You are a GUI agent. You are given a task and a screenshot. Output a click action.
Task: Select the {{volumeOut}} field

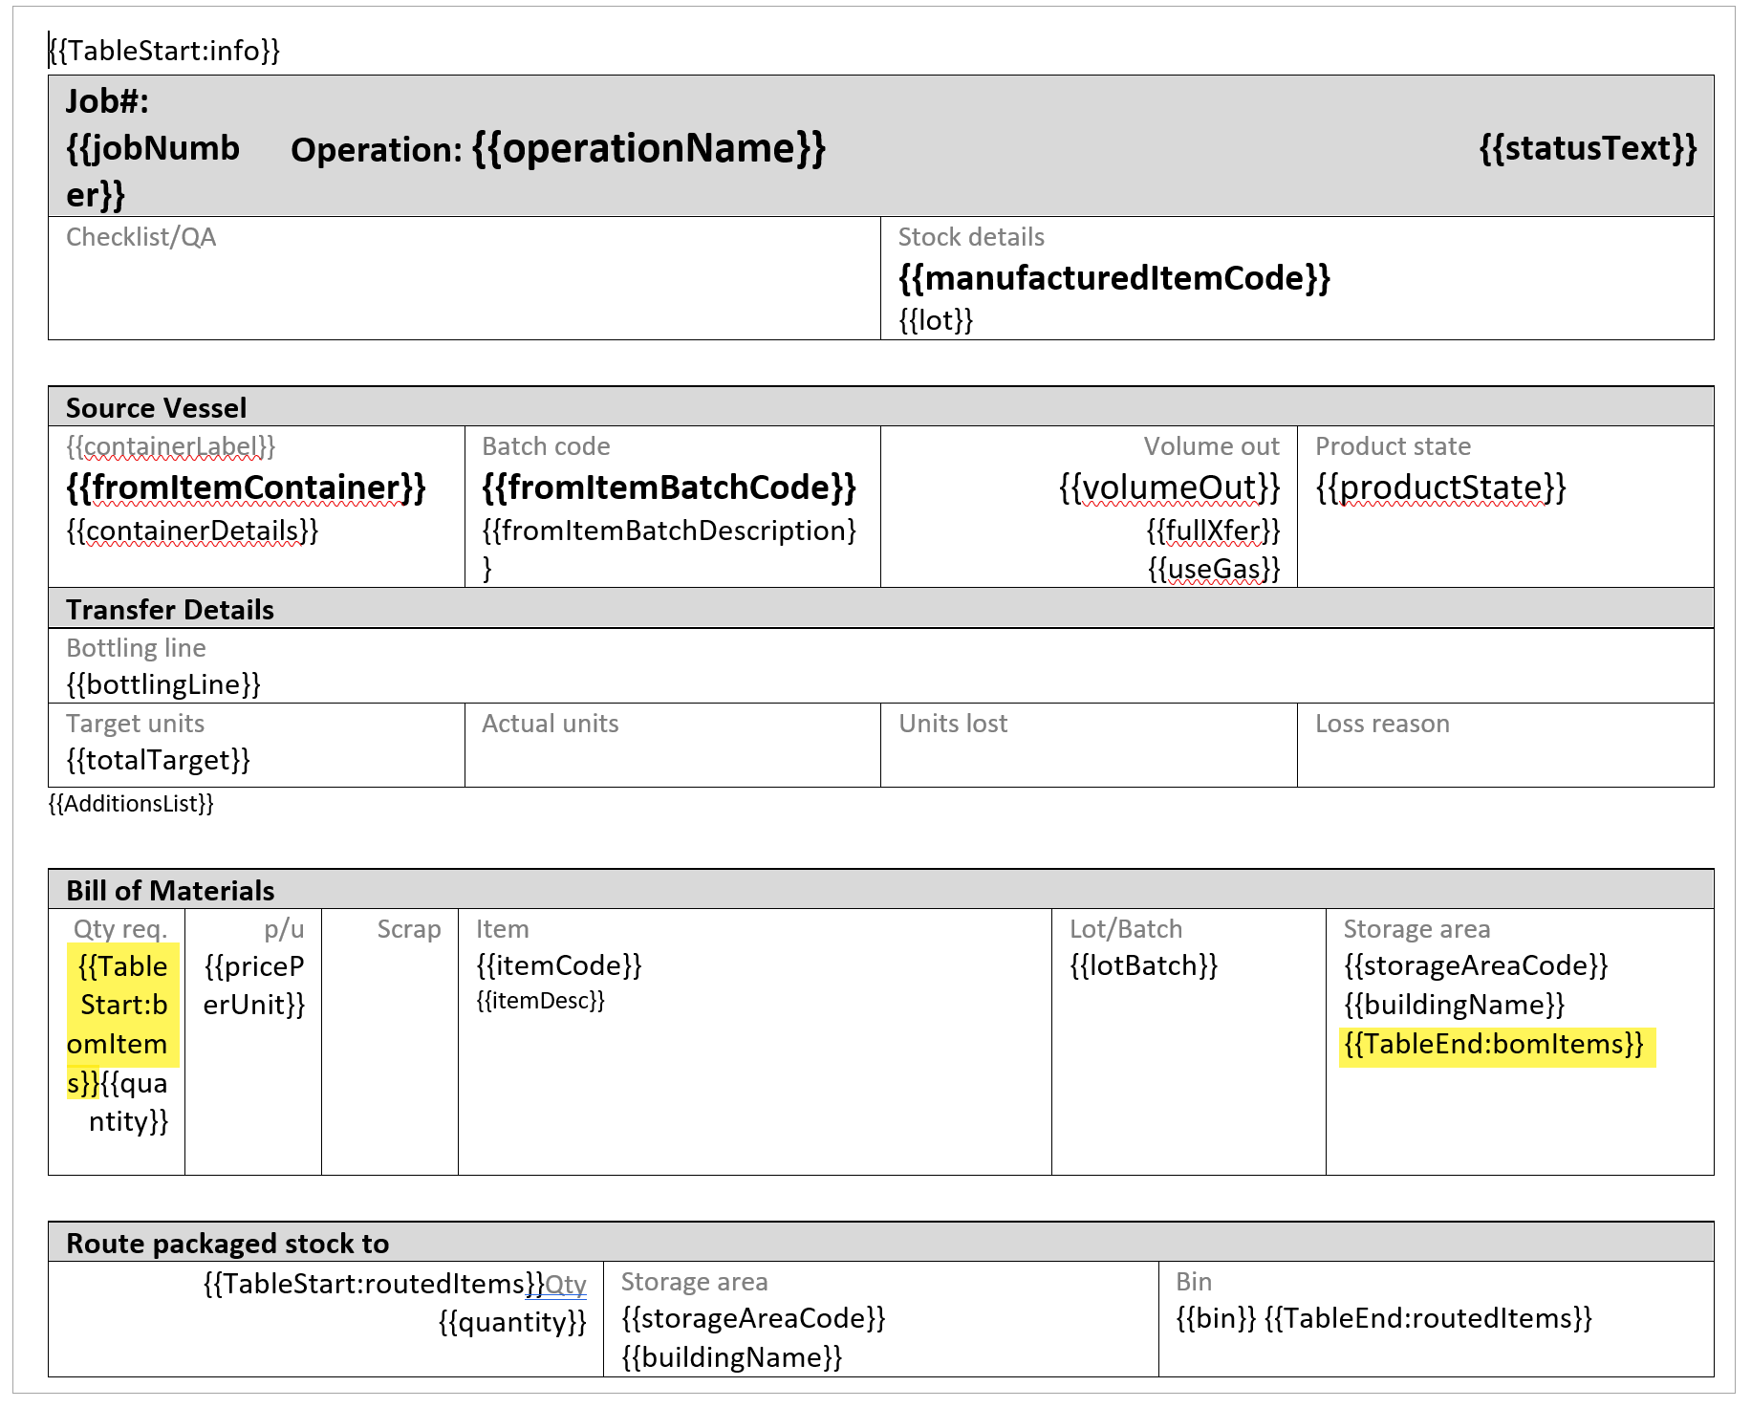click(1169, 487)
